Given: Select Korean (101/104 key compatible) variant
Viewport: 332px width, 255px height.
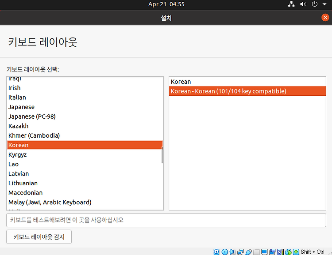Looking at the screenshot, I should click(247, 91).
